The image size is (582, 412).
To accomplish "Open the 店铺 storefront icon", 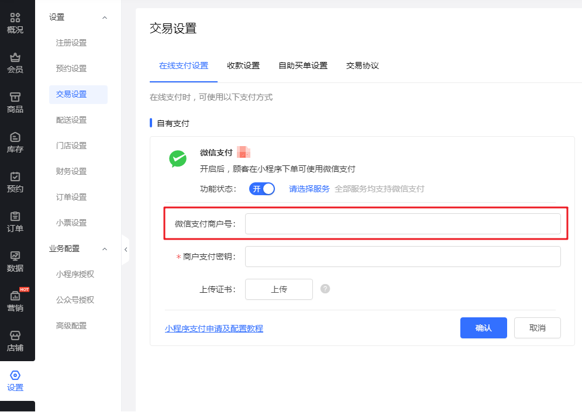I will [x=15, y=335].
